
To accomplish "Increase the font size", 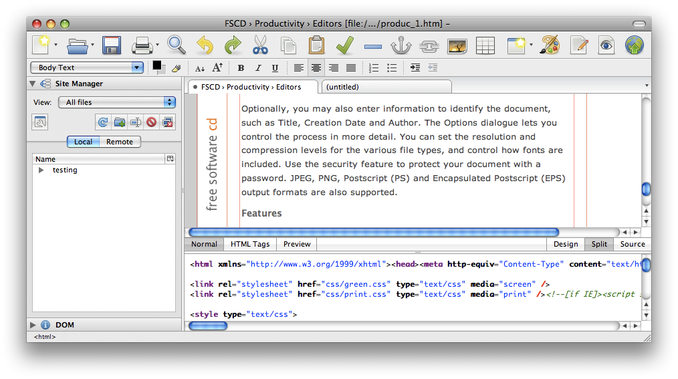I will (217, 68).
